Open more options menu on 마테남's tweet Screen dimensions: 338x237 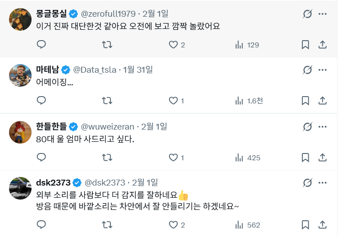(x=322, y=70)
